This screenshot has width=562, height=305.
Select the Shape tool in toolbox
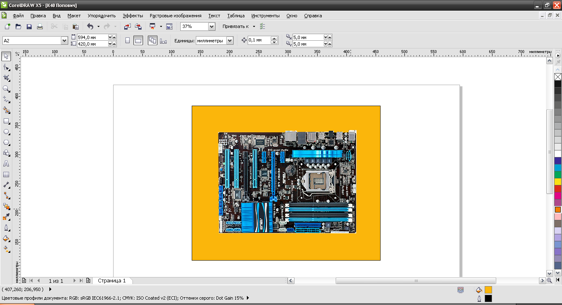pyautogui.click(x=6, y=67)
